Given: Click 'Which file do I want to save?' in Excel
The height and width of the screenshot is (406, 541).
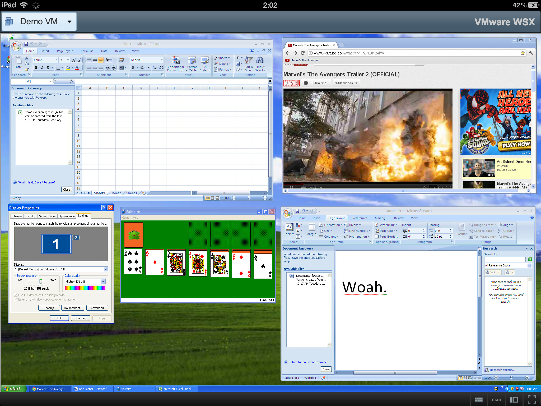Looking at the screenshot, I should 36,182.
